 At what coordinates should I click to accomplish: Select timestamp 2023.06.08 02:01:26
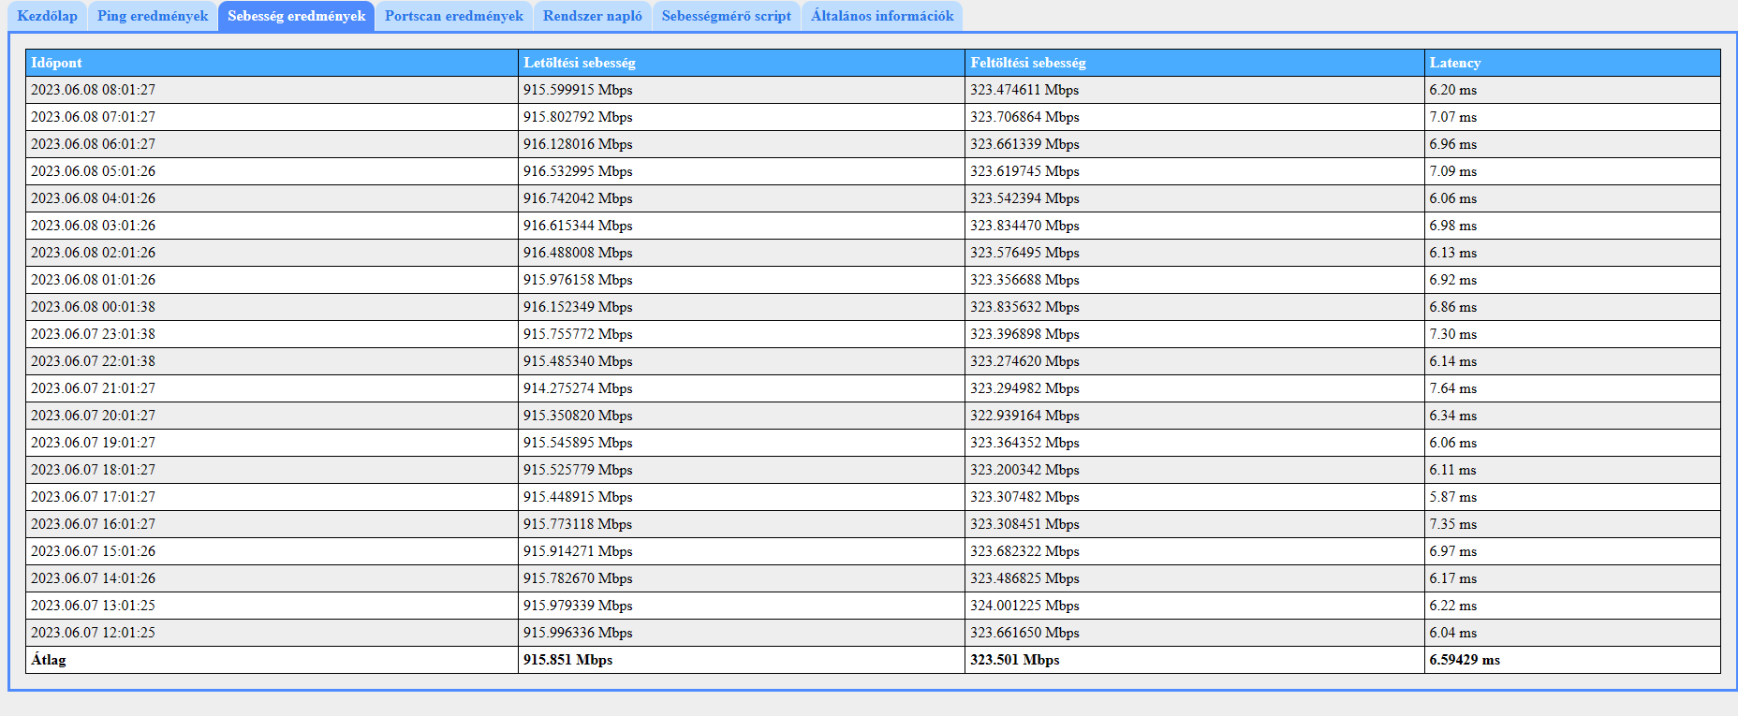tap(94, 253)
